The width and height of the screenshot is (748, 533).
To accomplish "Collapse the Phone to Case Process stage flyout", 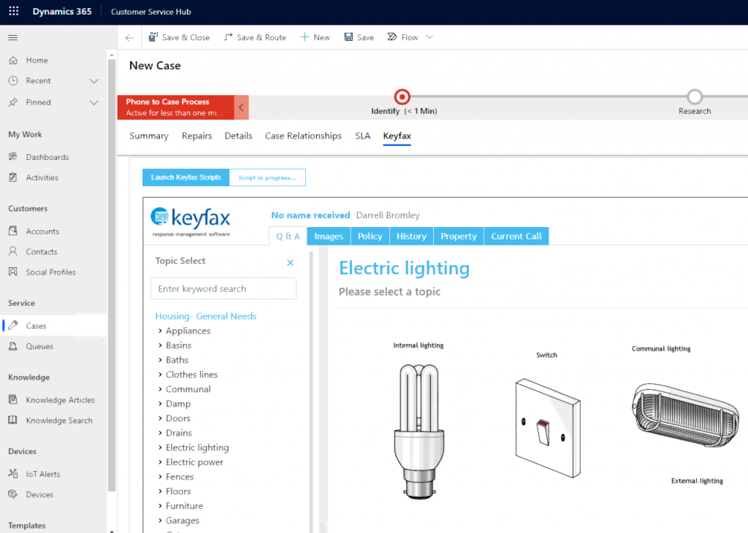I will point(241,107).
